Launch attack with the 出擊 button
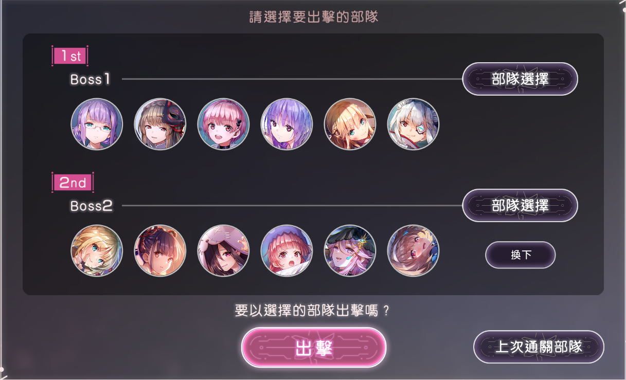This screenshot has width=626, height=380. tap(313, 348)
